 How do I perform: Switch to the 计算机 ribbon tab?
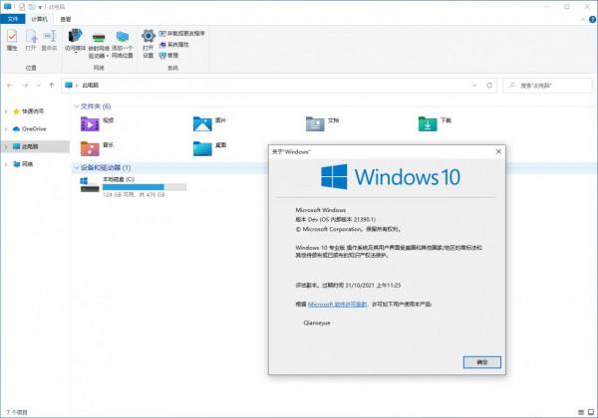coord(39,19)
